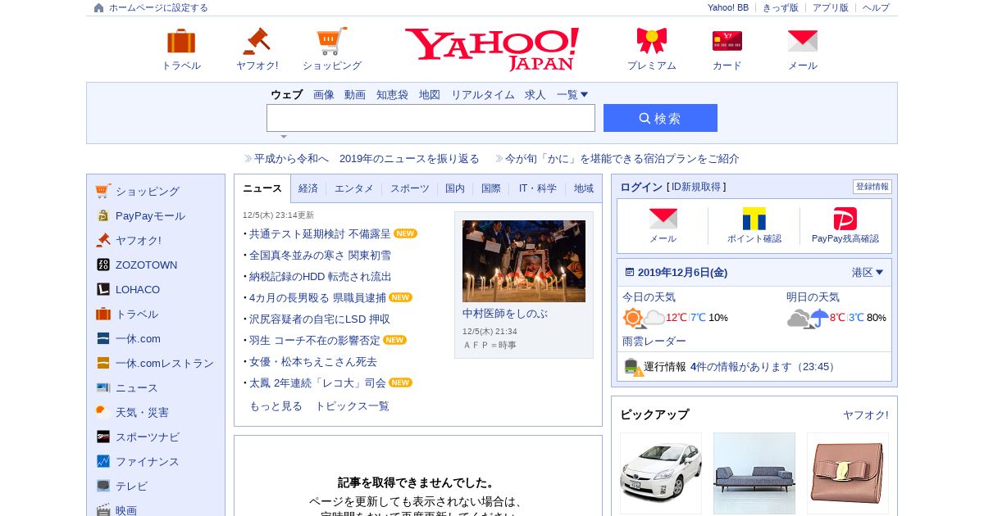984x516 pixels.
Task: Open the Card icon in header
Action: coord(727,41)
